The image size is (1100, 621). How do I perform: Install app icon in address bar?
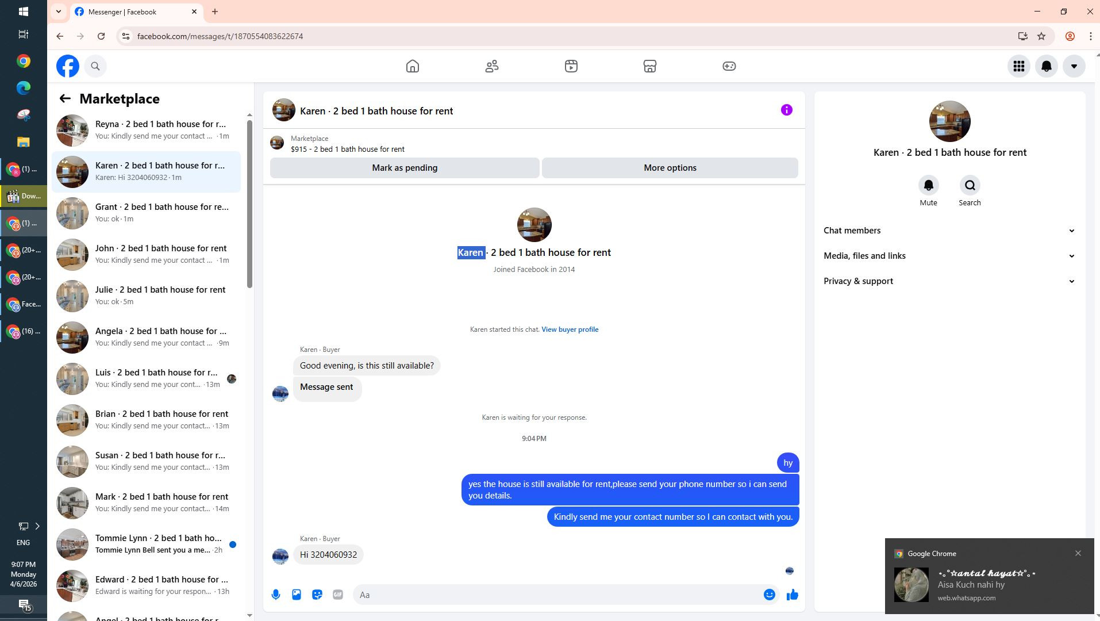point(1022,36)
